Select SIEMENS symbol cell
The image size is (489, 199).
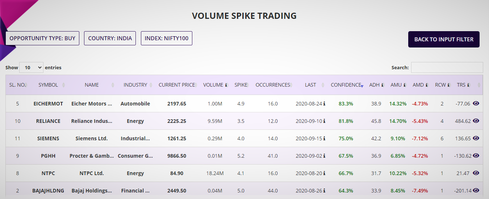(48, 138)
